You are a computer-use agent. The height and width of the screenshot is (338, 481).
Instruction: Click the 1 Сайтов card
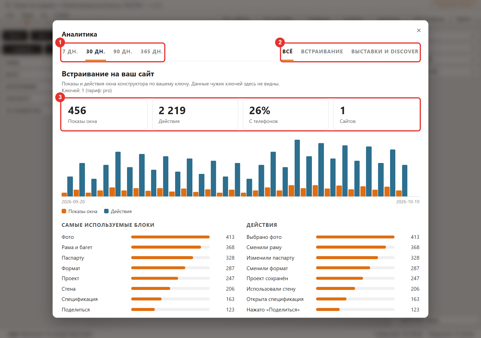376,114
